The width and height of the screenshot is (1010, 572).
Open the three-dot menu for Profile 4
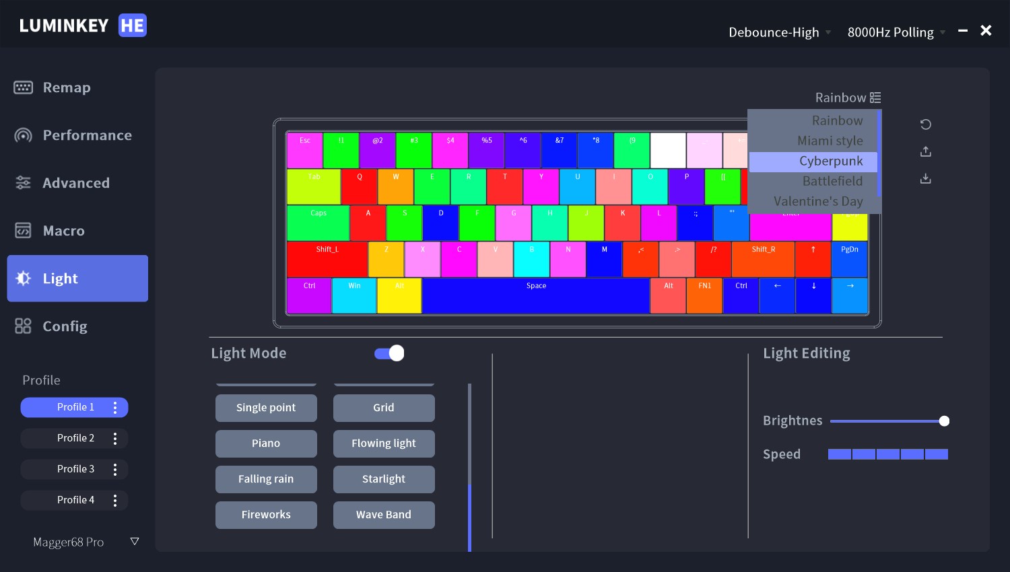coord(115,500)
